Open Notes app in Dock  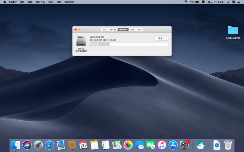(94, 145)
